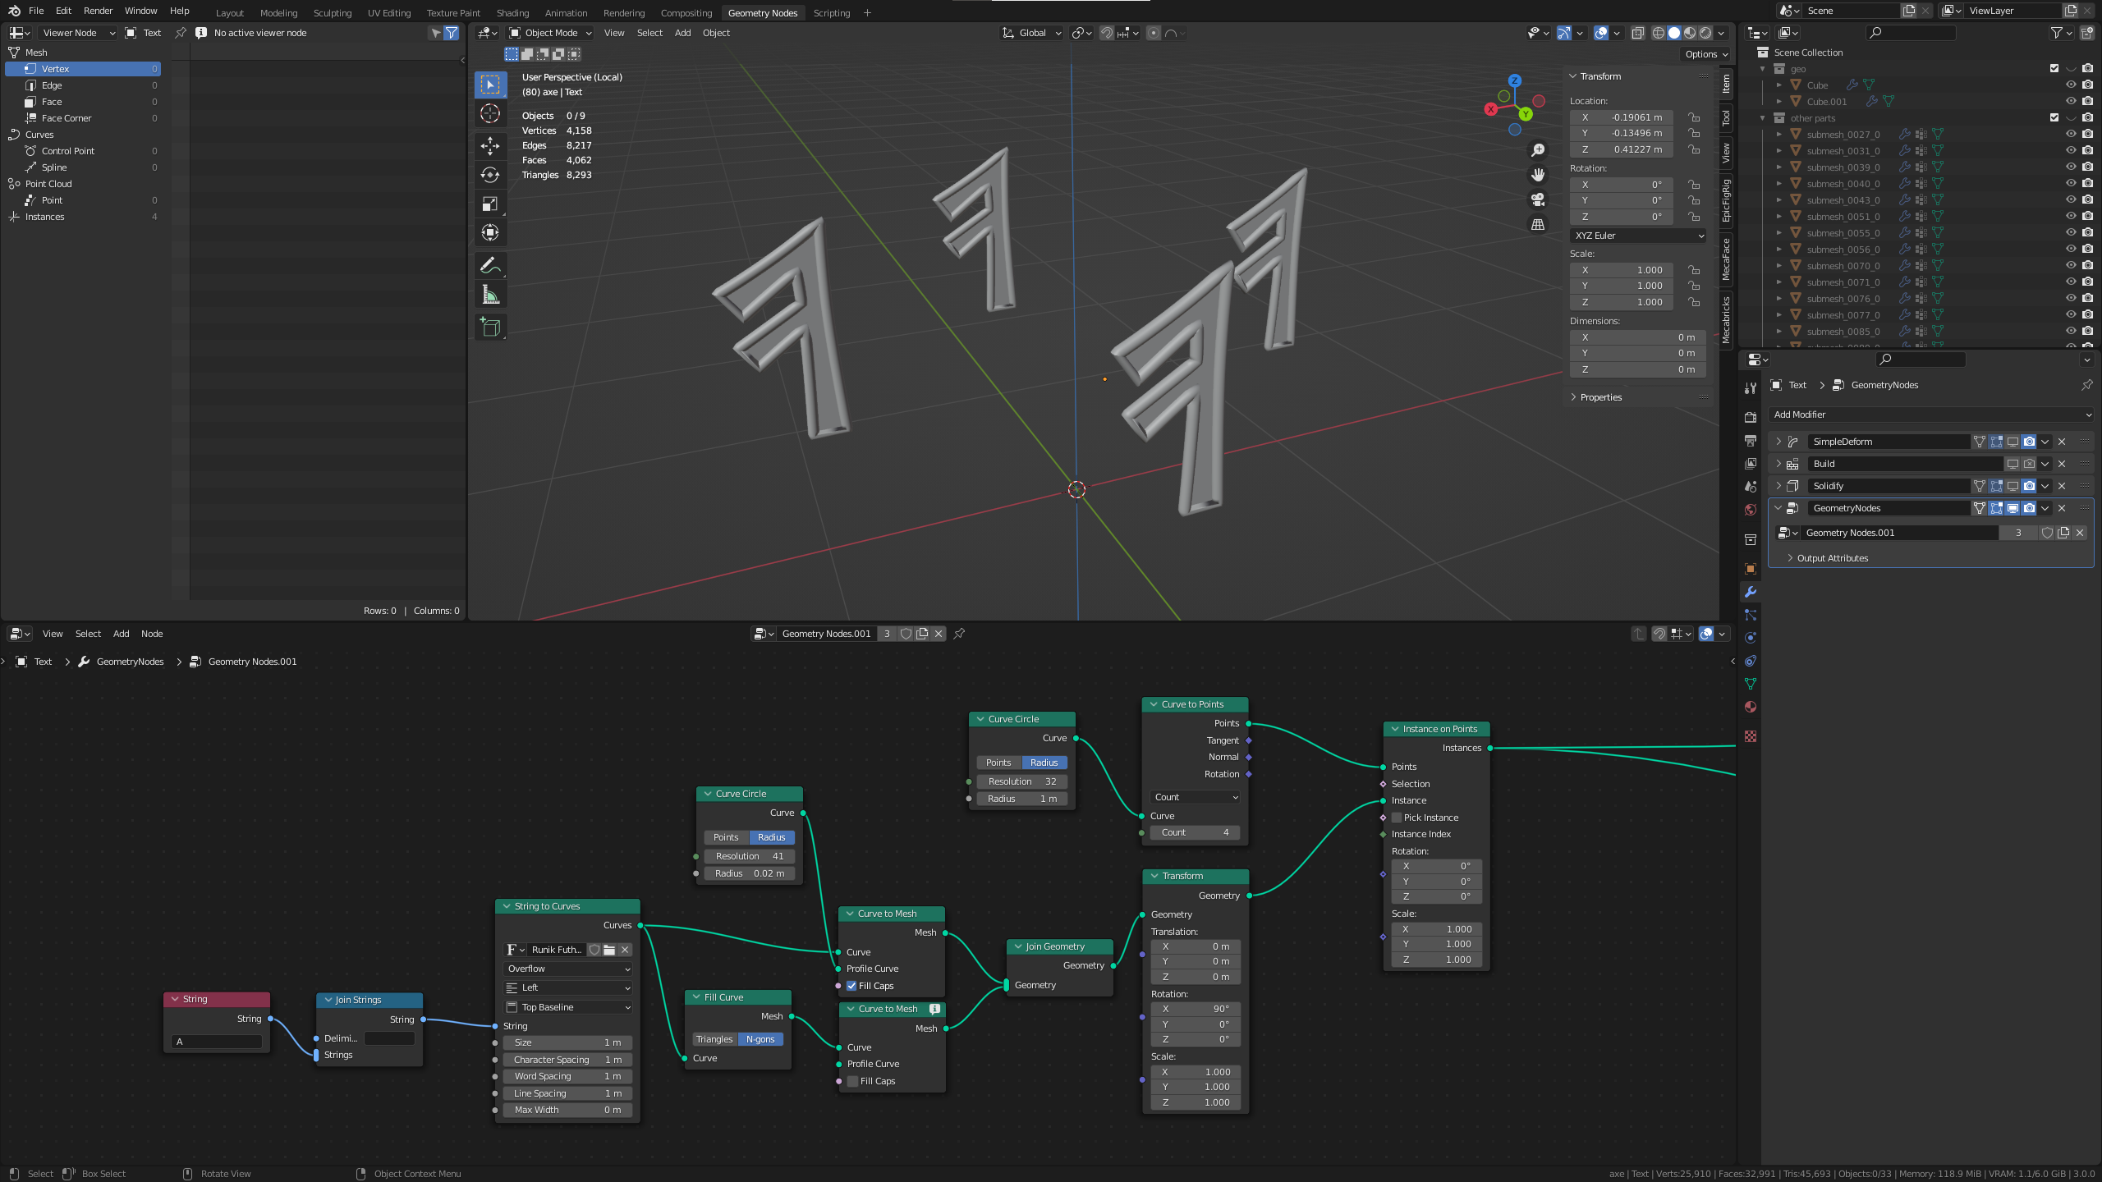
Task: Activate the Select Box tool
Action: coord(490,85)
